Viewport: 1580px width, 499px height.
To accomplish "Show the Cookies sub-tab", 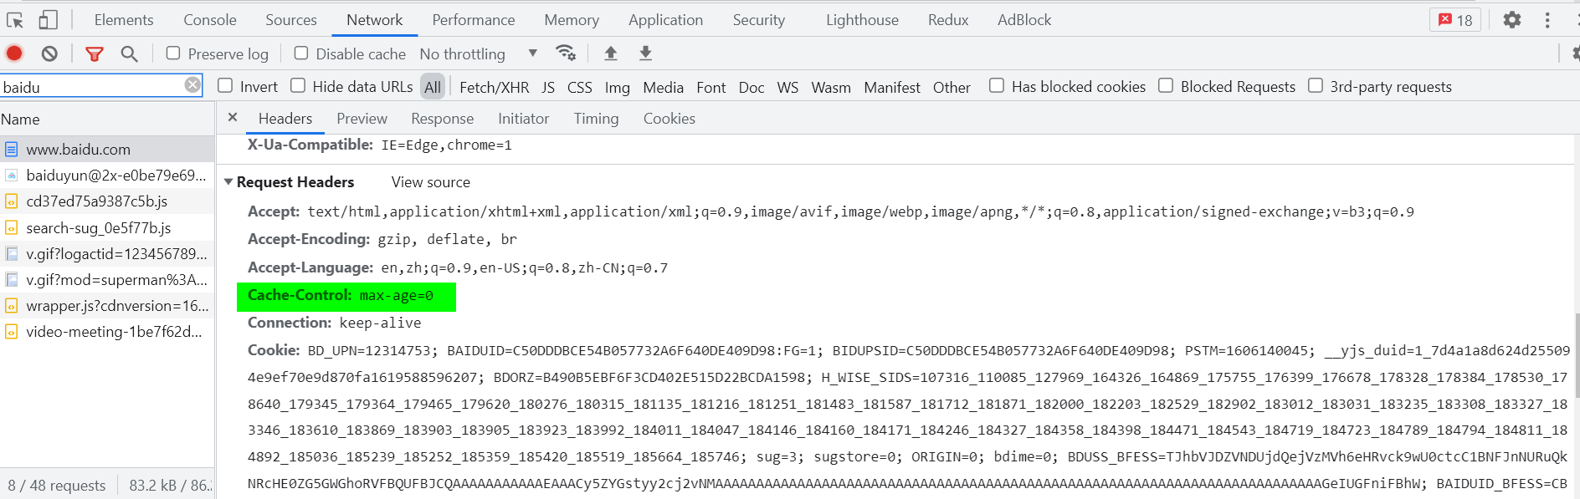I will (669, 119).
